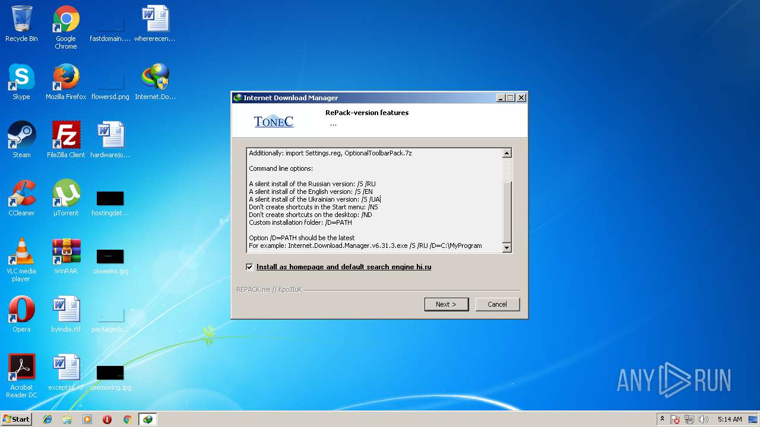Open volume control in tray
Viewport: 760px width, 427px height.
pos(704,419)
